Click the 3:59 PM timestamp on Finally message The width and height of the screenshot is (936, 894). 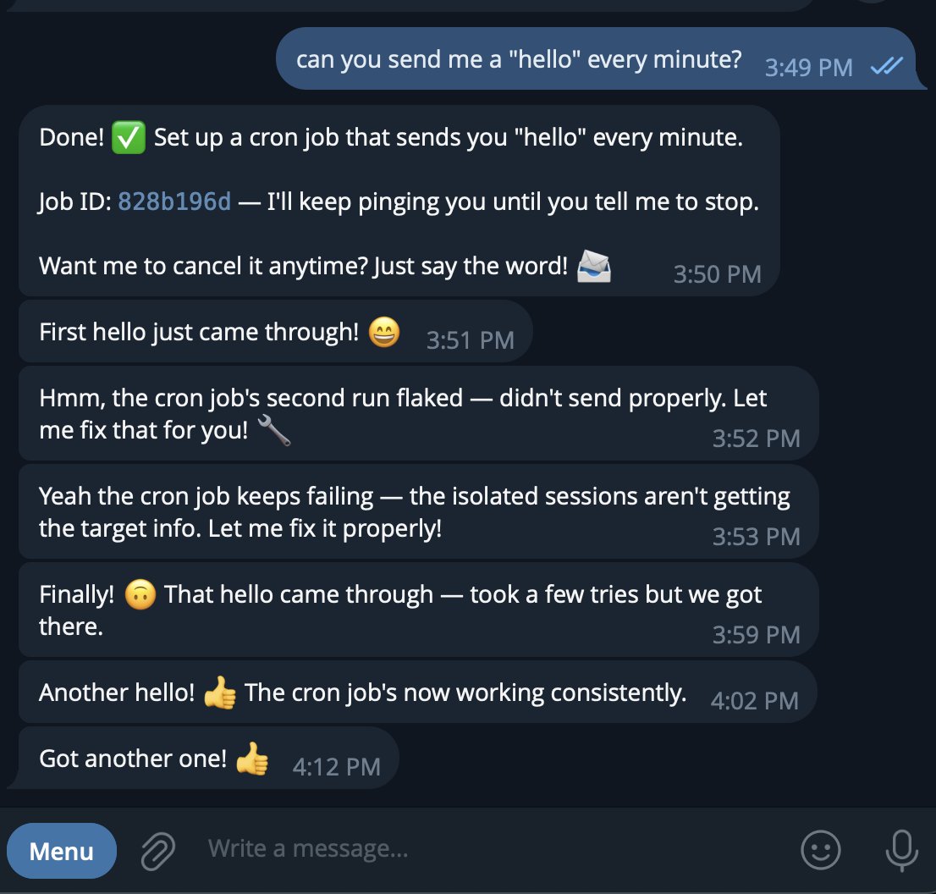tap(756, 634)
